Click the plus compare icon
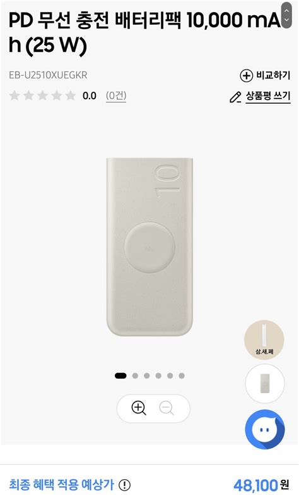 coord(246,76)
